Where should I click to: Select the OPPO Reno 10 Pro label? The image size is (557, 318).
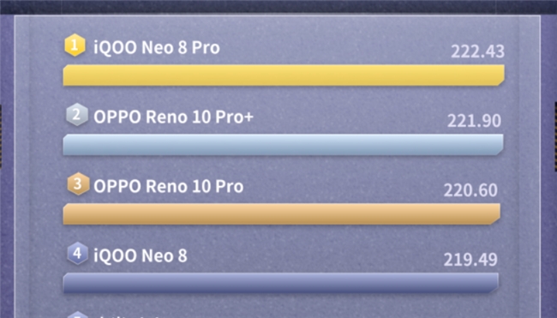[168, 186]
